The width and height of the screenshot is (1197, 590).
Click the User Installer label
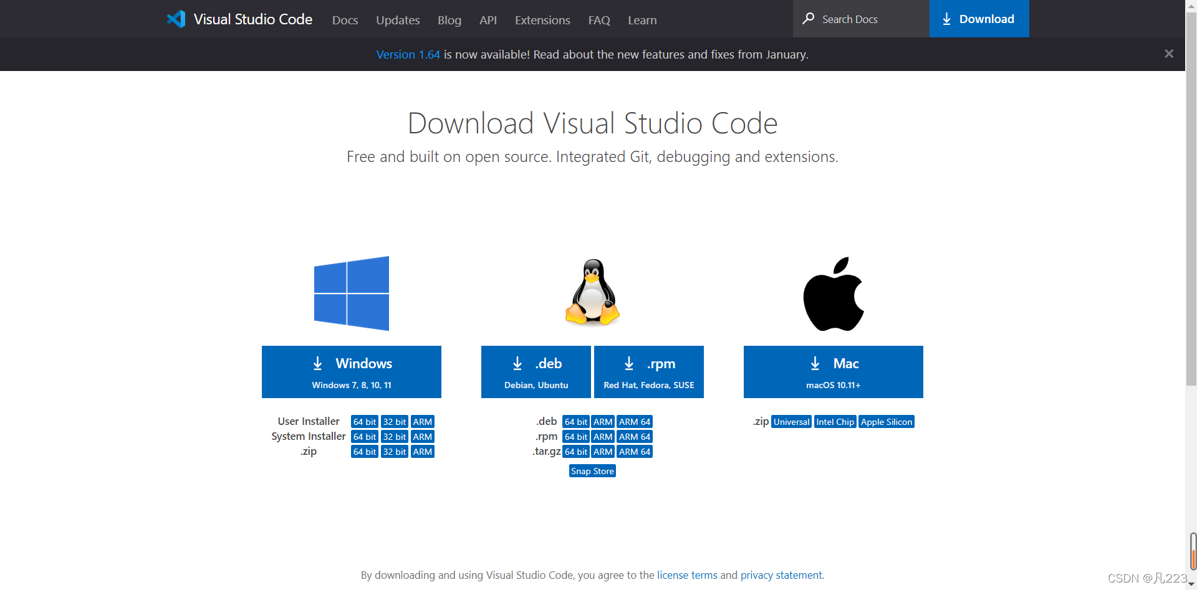(x=309, y=421)
